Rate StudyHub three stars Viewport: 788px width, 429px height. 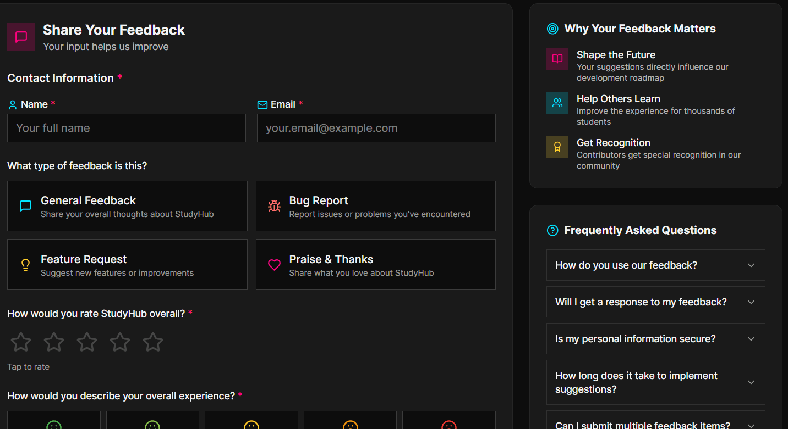(x=87, y=342)
